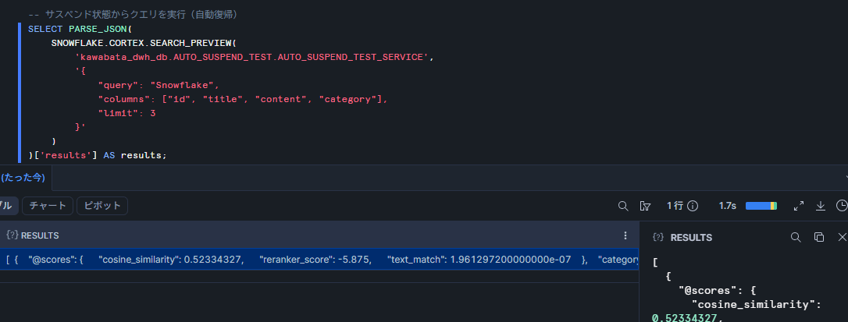Select the たった今 results tab
The height and width of the screenshot is (322, 848).
(23, 178)
